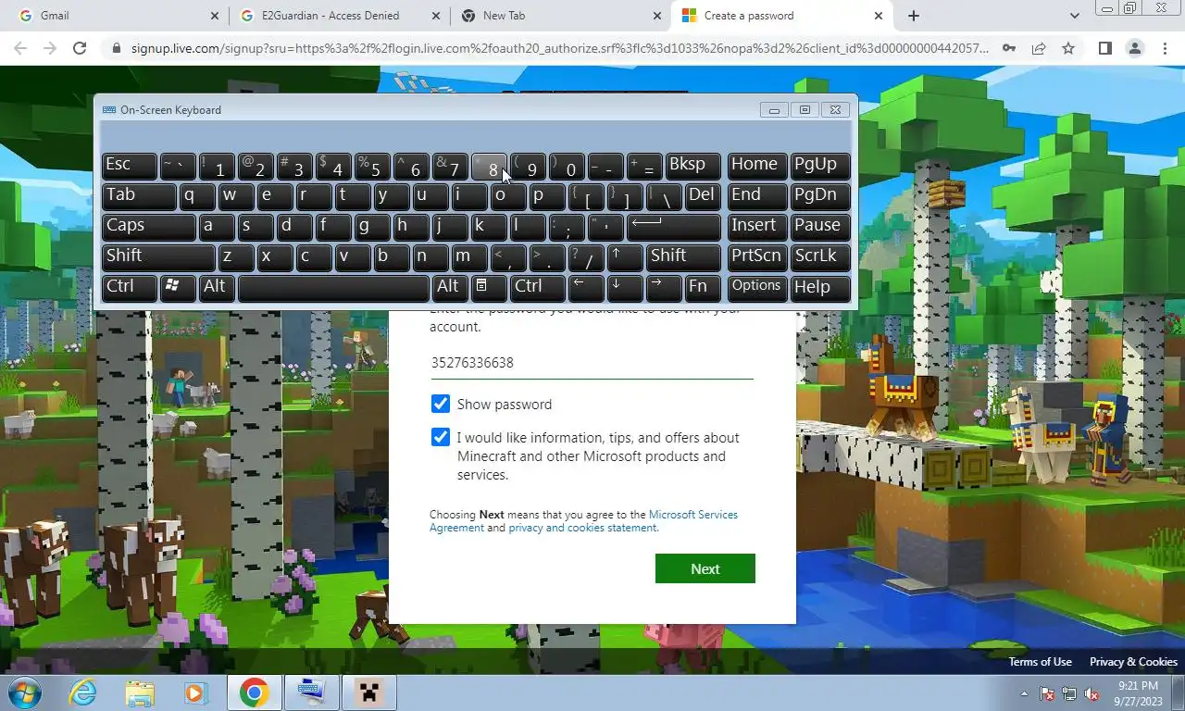Open the network icon in system tray
The width and height of the screenshot is (1185, 711).
[x=1069, y=693]
